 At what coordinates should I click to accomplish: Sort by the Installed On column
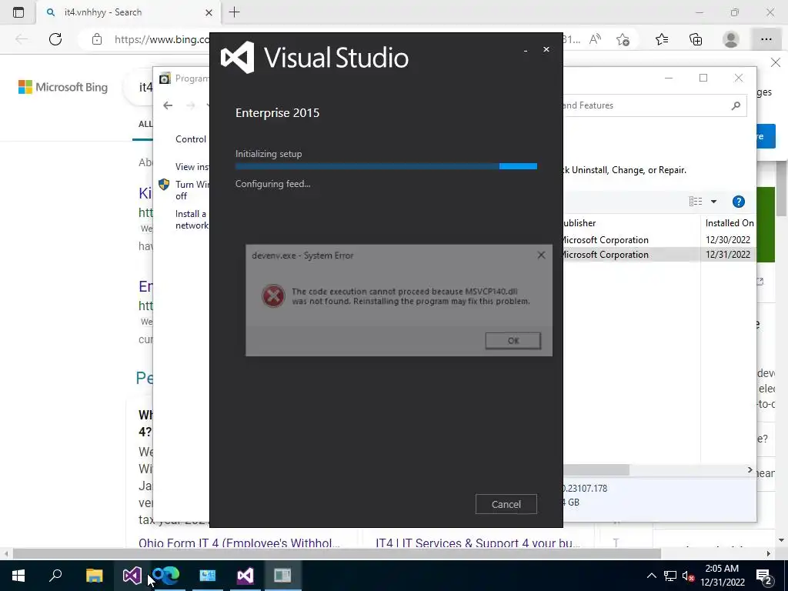[729, 222]
